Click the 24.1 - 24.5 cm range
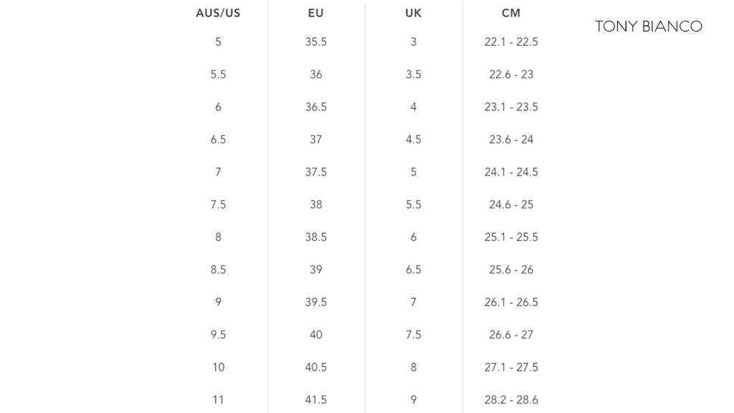This screenshot has height=413, width=734. tap(511, 172)
